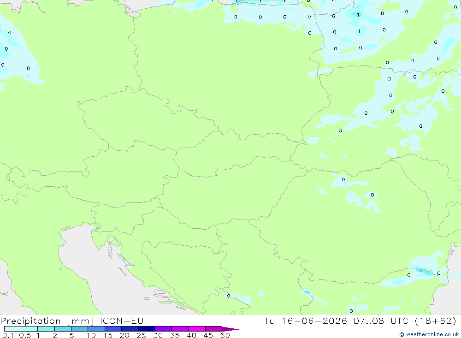
Task: Select the 0.5–1 mm legend color box
Action: [29, 329]
